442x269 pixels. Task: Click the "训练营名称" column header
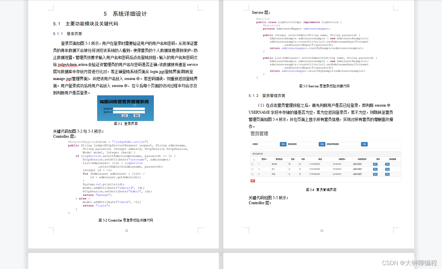point(362,159)
